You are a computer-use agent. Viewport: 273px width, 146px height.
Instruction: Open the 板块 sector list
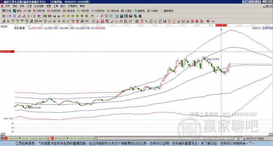coord(17,11)
